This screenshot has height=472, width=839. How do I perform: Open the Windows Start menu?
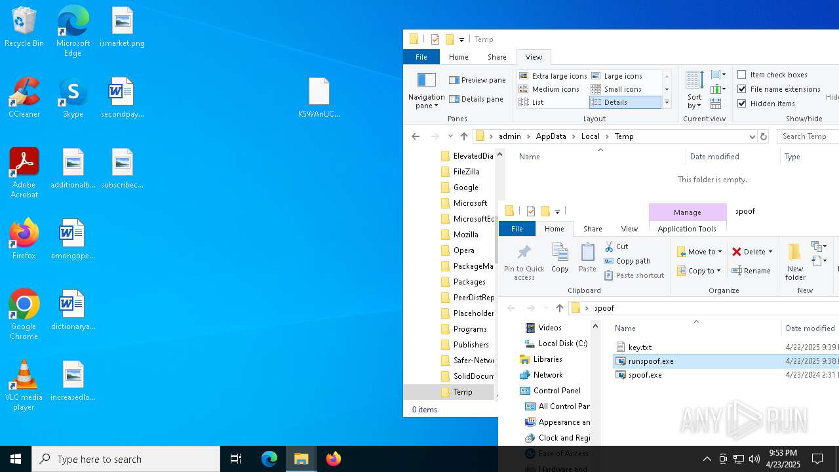(x=16, y=459)
